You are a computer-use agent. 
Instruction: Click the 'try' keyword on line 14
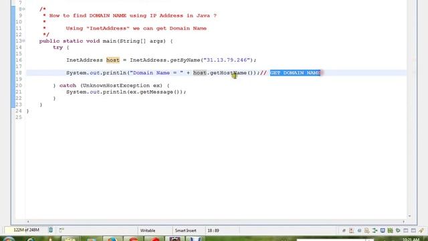click(58, 48)
